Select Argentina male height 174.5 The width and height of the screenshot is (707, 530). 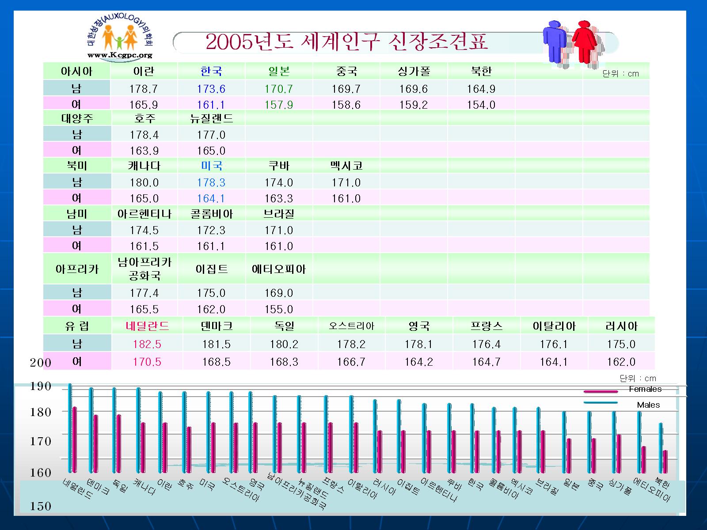click(x=144, y=230)
